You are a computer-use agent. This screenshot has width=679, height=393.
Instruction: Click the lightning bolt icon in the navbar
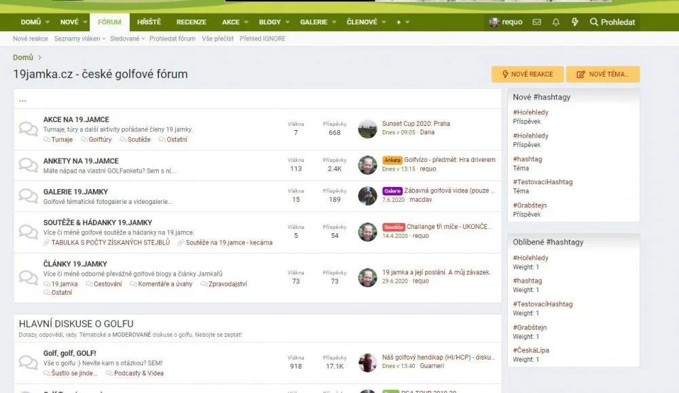tap(574, 22)
